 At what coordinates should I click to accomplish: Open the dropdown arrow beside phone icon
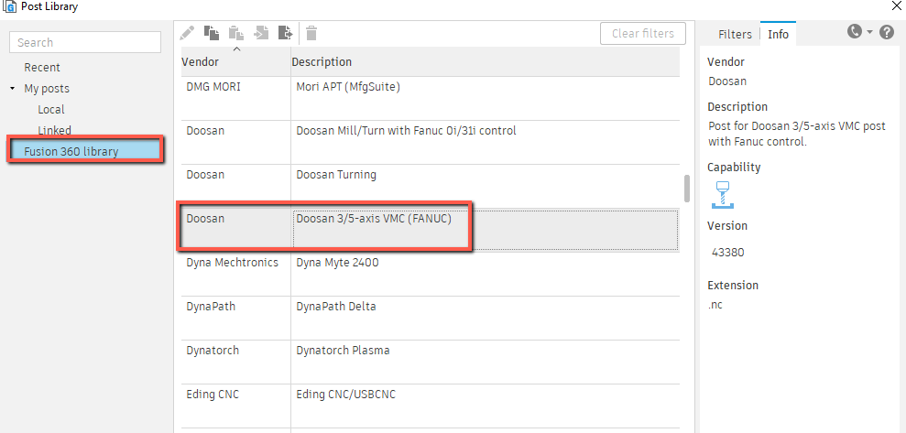tap(869, 33)
